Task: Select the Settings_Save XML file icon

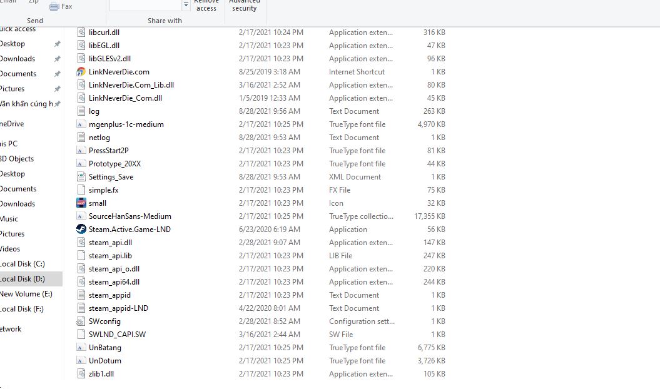Action: pyautogui.click(x=81, y=177)
